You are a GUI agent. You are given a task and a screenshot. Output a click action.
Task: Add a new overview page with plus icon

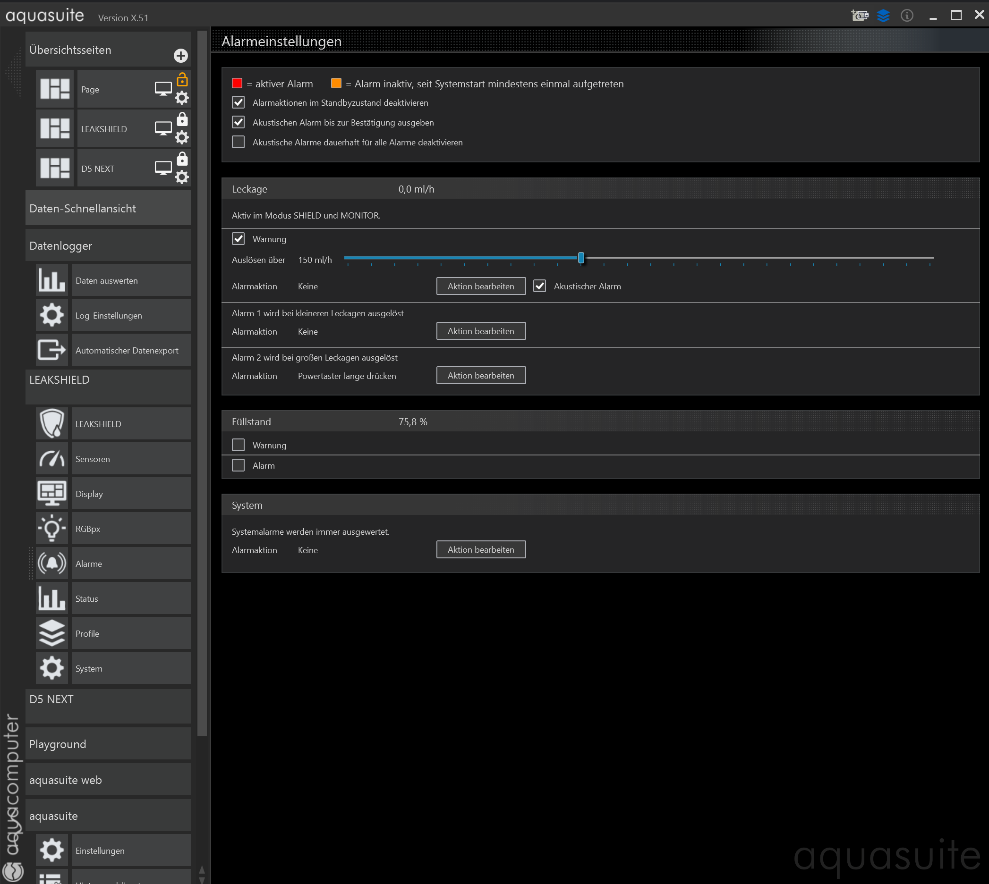[181, 56]
